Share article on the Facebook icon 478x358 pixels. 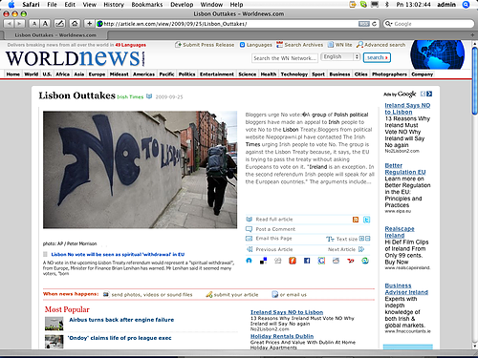pos(307,261)
